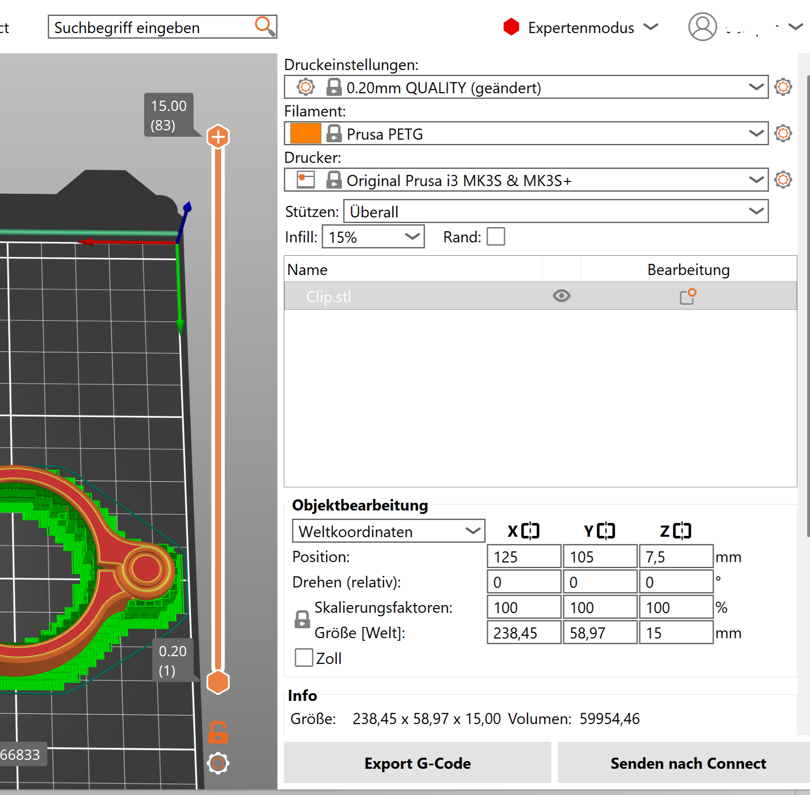Screen dimensions: 810x795
Task: Click the Z scaling factor field
Action: click(x=676, y=607)
